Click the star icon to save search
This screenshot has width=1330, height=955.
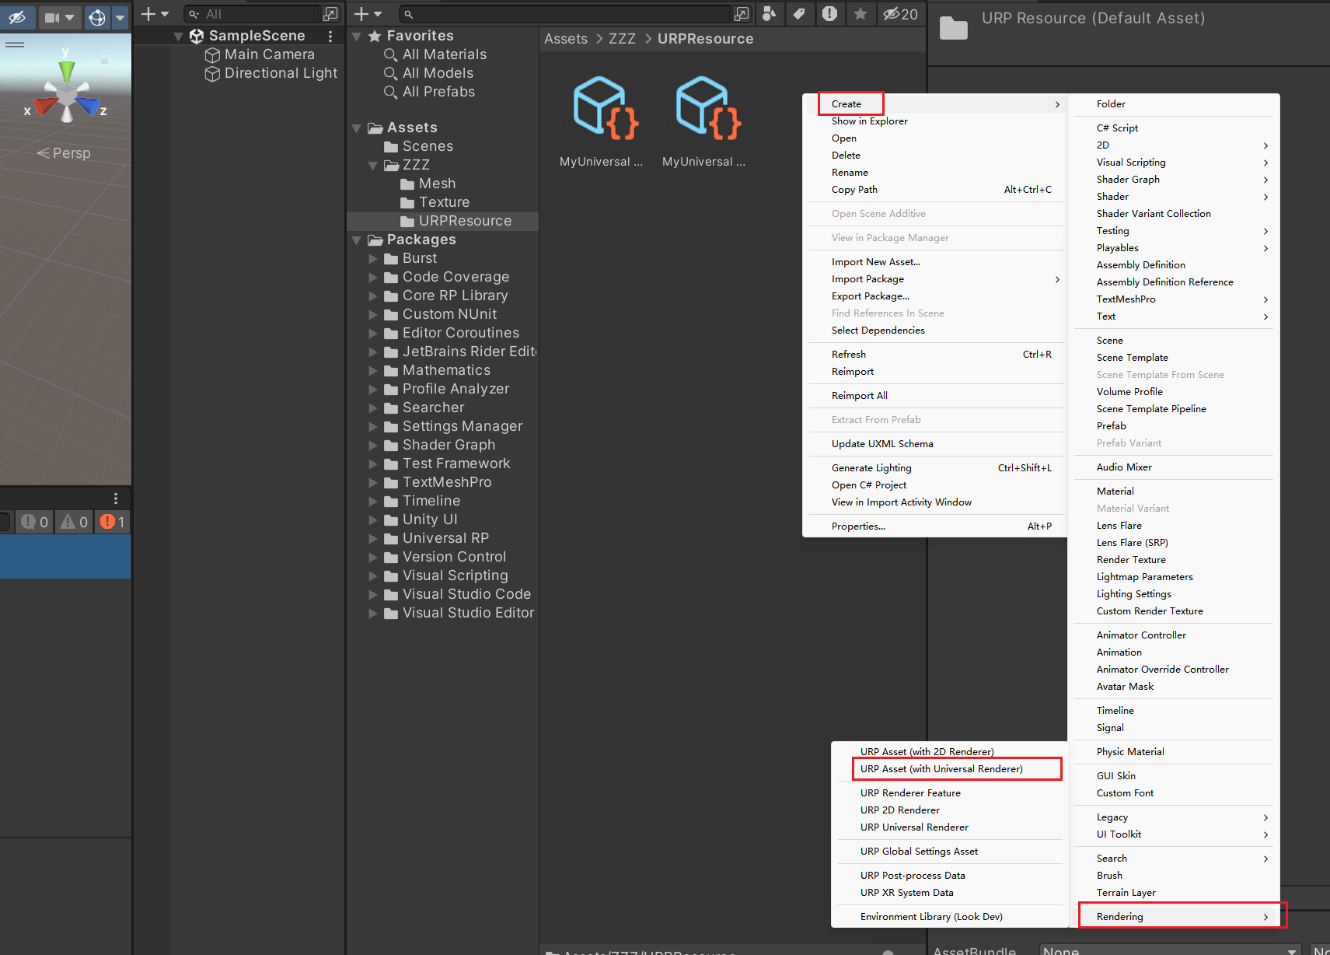click(860, 14)
